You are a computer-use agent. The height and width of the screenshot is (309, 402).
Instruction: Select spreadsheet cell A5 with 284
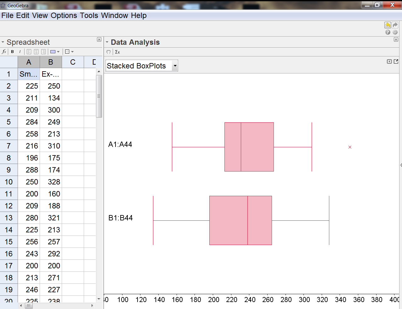click(29, 122)
